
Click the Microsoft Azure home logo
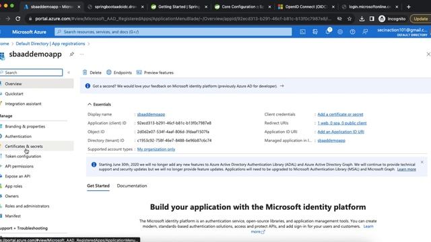29,32
